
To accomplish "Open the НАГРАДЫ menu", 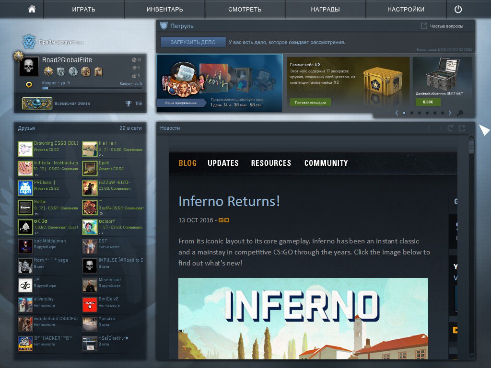I will [326, 10].
